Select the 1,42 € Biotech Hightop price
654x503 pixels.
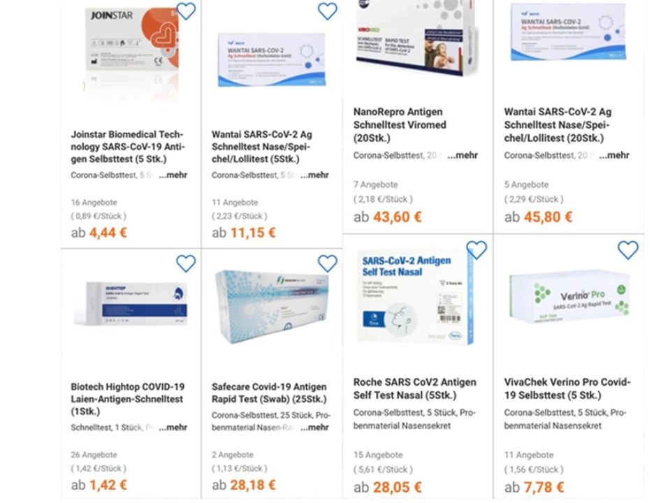click(x=108, y=485)
